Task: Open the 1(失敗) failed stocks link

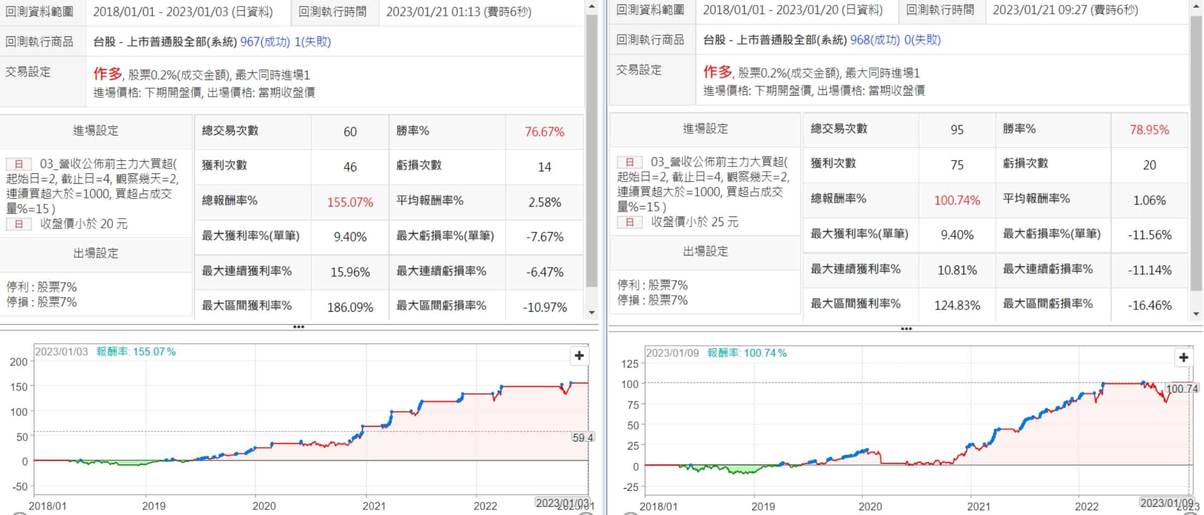Action: (312, 42)
